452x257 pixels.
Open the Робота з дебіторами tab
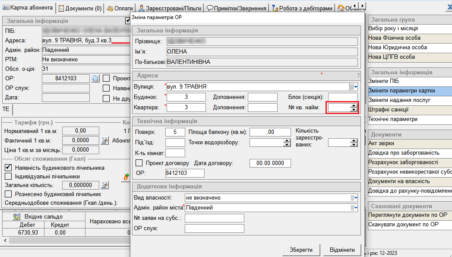point(301,8)
